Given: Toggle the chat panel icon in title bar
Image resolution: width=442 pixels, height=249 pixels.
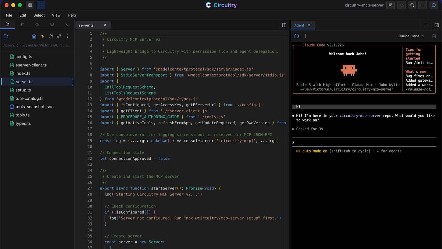Looking at the screenshot, I should (434, 5).
